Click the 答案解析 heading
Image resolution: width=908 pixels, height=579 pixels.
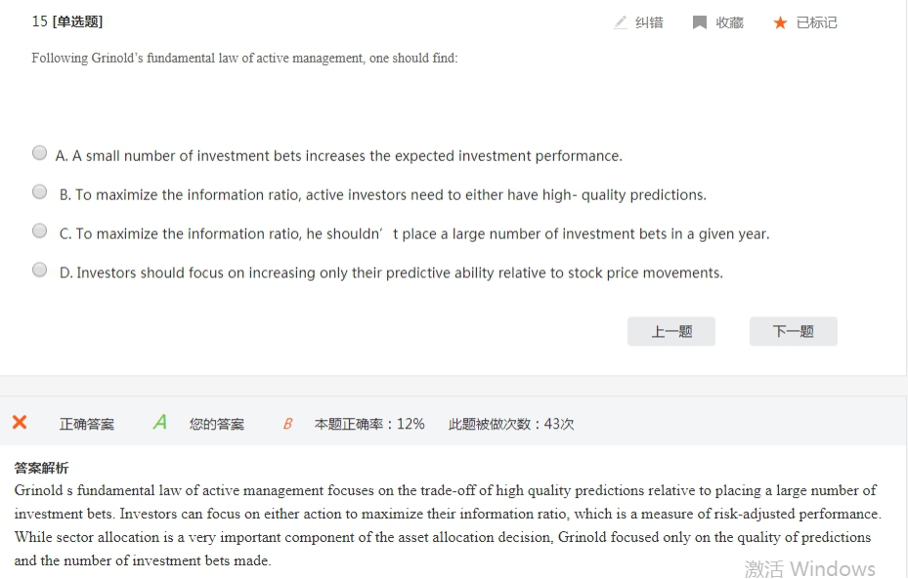[41, 468]
